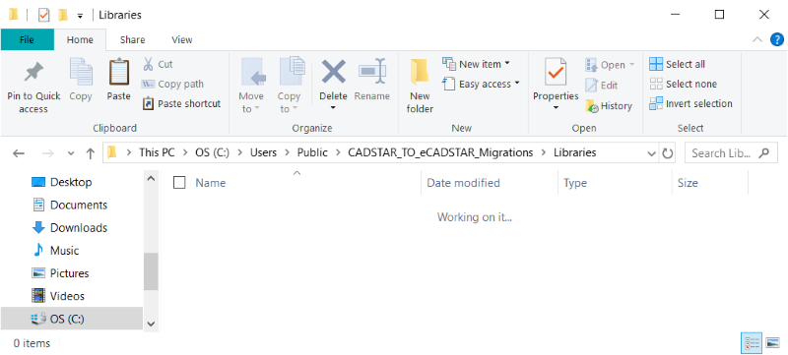Click Users in the address path
The image size is (788, 355).
pyautogui.click(x=263, y=153)
